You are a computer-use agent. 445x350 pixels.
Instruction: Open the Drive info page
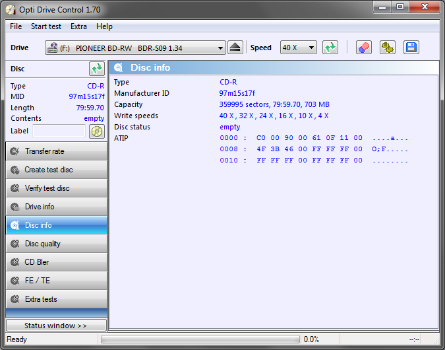57,207
